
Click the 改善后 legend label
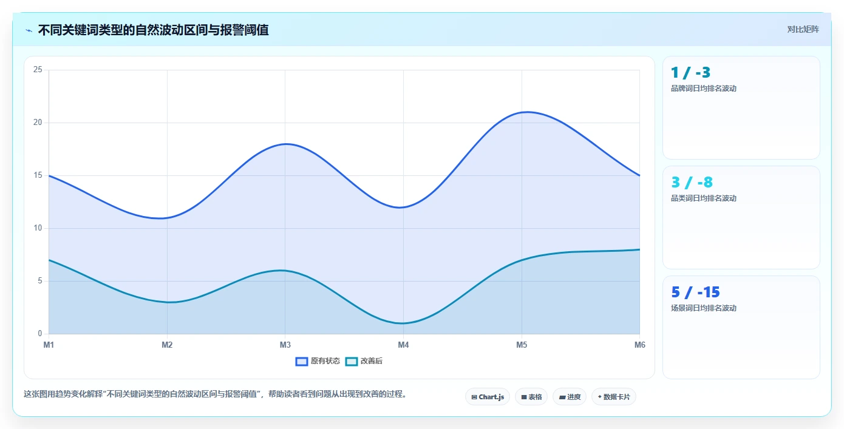[372, 361]
